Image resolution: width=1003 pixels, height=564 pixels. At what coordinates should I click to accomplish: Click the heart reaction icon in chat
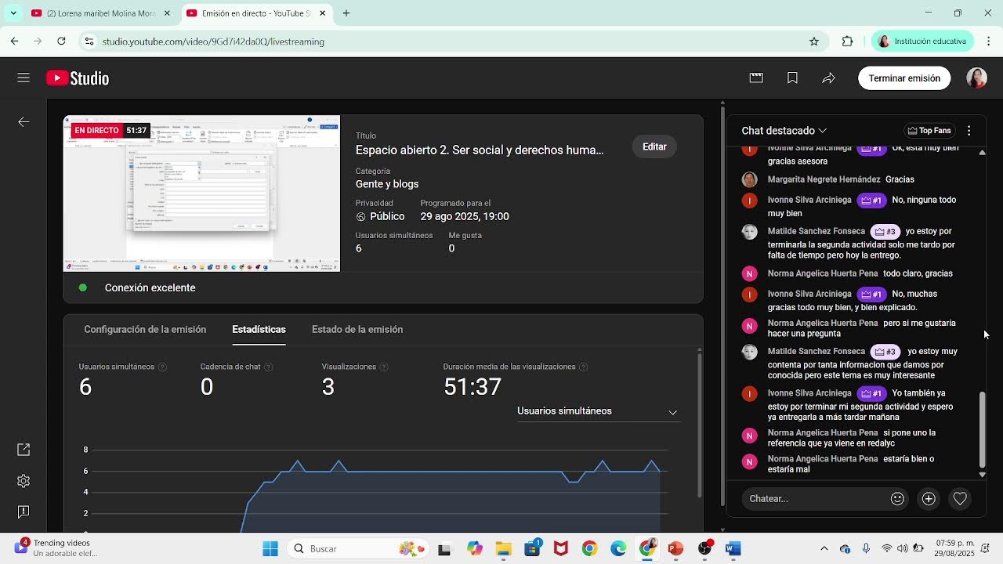pyautogui.click(x=960, y=498)
